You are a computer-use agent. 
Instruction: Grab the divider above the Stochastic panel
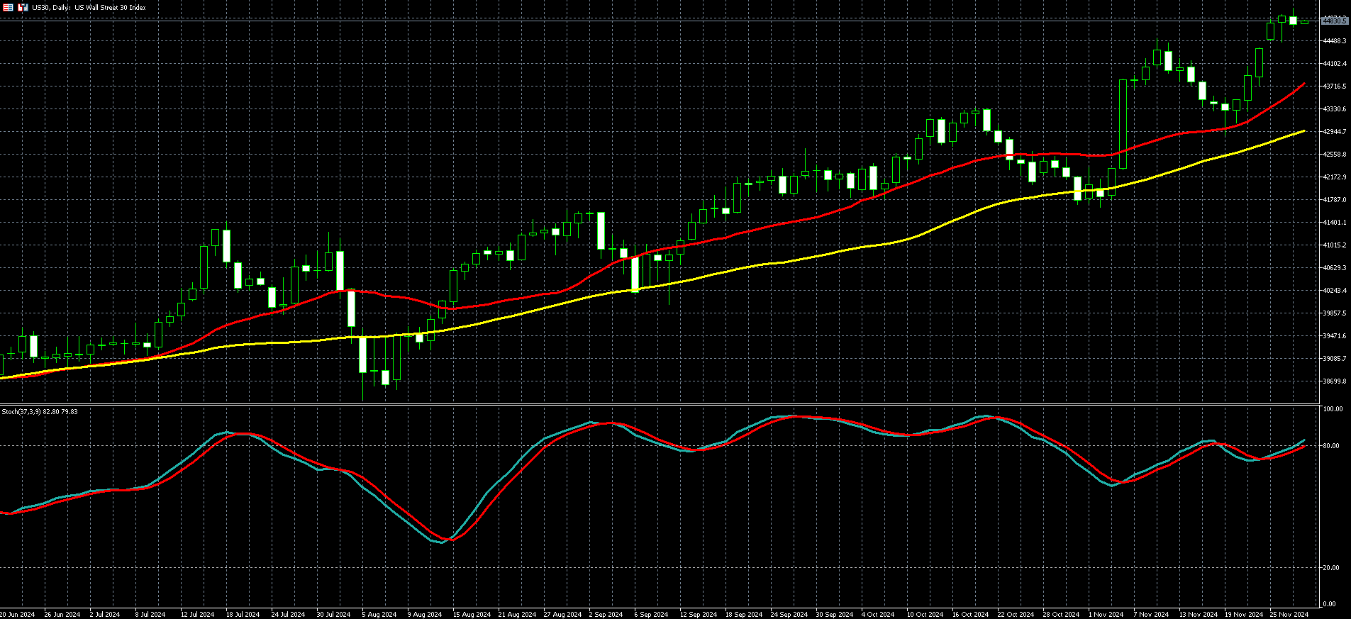pyautogui.click(x=660, y=404)
